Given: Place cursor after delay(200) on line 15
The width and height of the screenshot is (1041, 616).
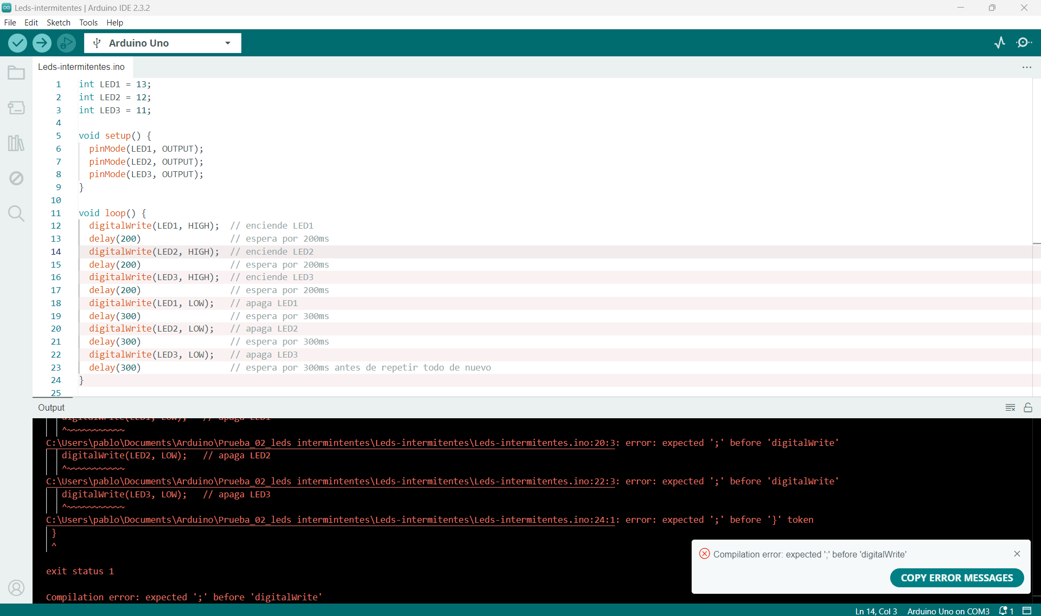Looking at the screenshot, I should [x=142, y=265].
